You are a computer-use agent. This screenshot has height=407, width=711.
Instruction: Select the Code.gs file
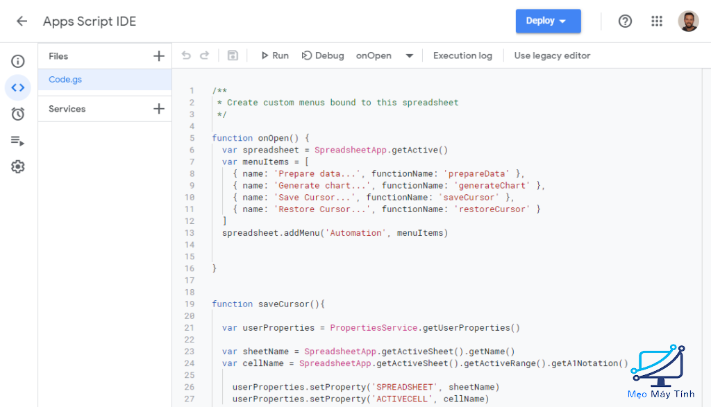coord(105,79)
